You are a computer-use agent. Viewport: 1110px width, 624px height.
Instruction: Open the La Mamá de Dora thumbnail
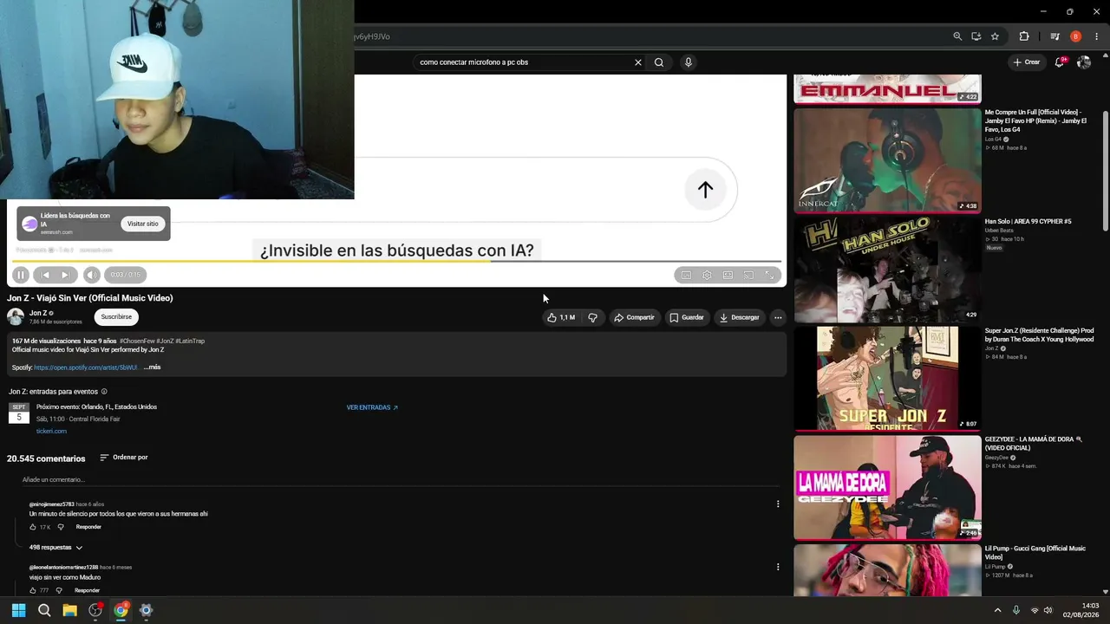point(887,487)
